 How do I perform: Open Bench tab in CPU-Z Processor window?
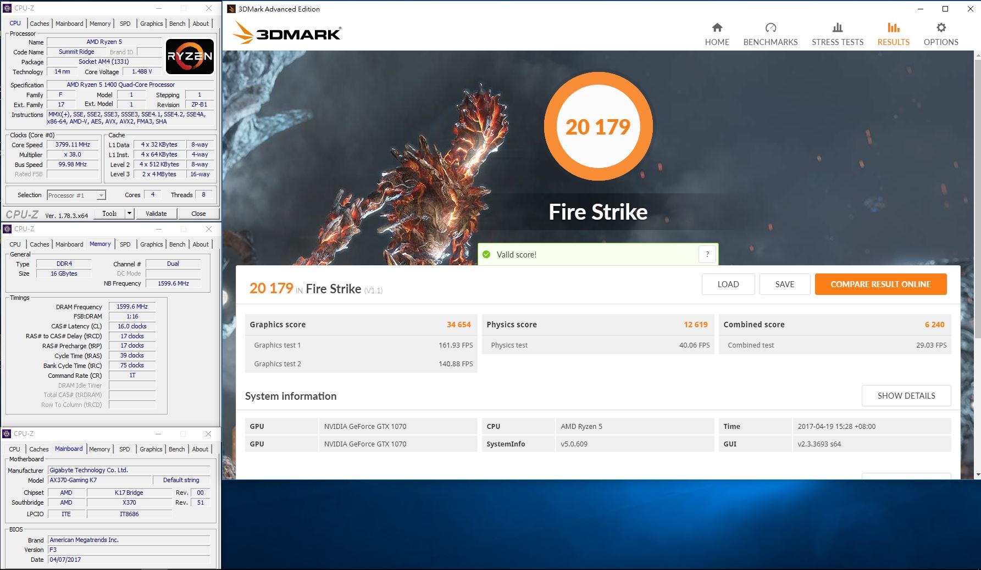[178, 24]
